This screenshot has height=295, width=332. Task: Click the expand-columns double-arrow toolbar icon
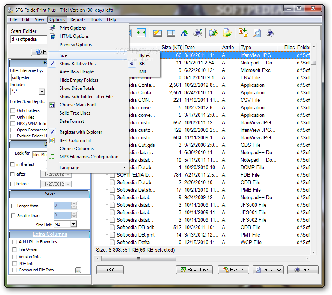141,33
